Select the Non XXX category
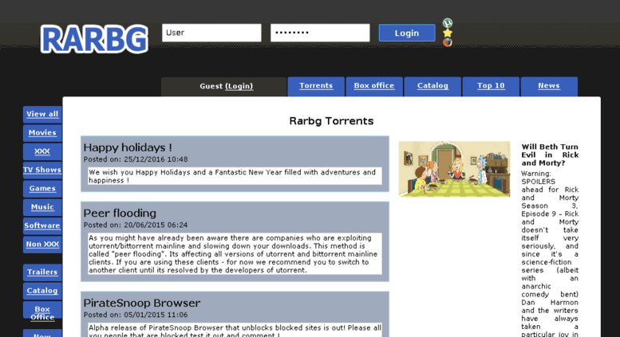 (x=42, y=245)
